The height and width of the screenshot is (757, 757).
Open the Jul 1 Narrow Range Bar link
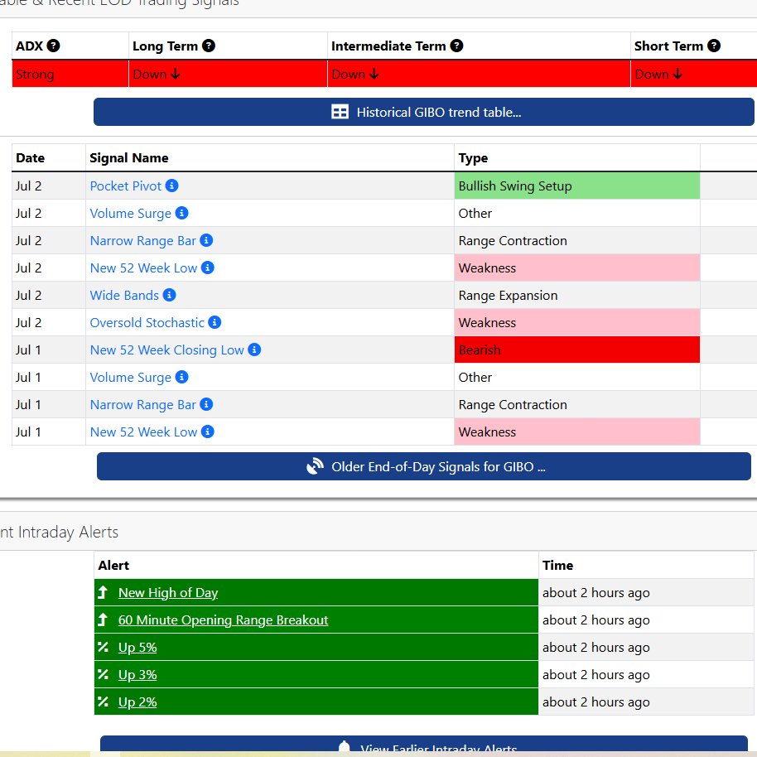(x=143, y=404)
